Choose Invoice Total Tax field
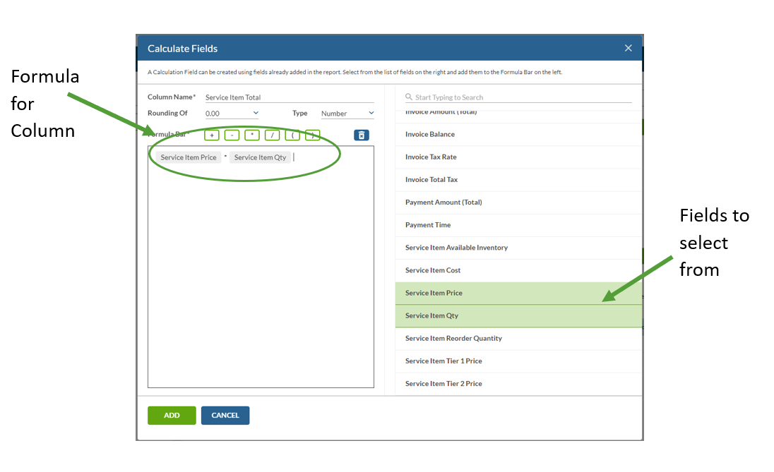The image size is (774, 472). [518, 179]
